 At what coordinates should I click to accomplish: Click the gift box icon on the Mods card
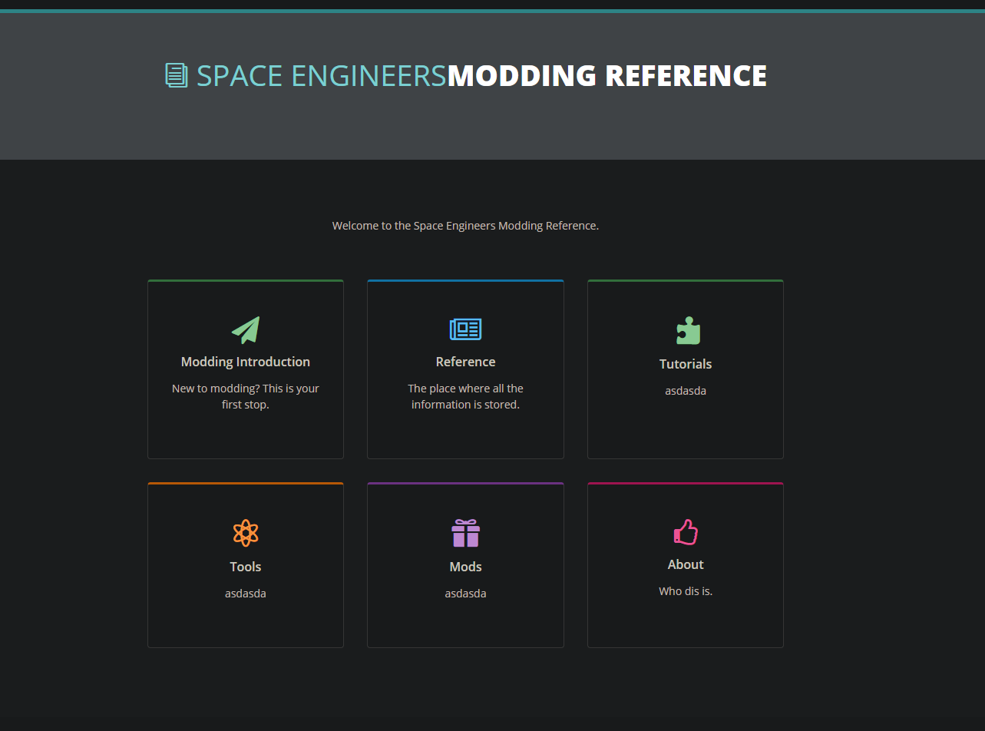coord(465,533)
